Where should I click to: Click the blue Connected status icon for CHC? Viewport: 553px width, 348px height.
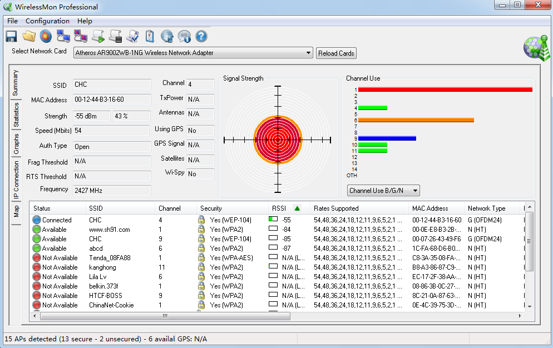click(x=37, y=220)
